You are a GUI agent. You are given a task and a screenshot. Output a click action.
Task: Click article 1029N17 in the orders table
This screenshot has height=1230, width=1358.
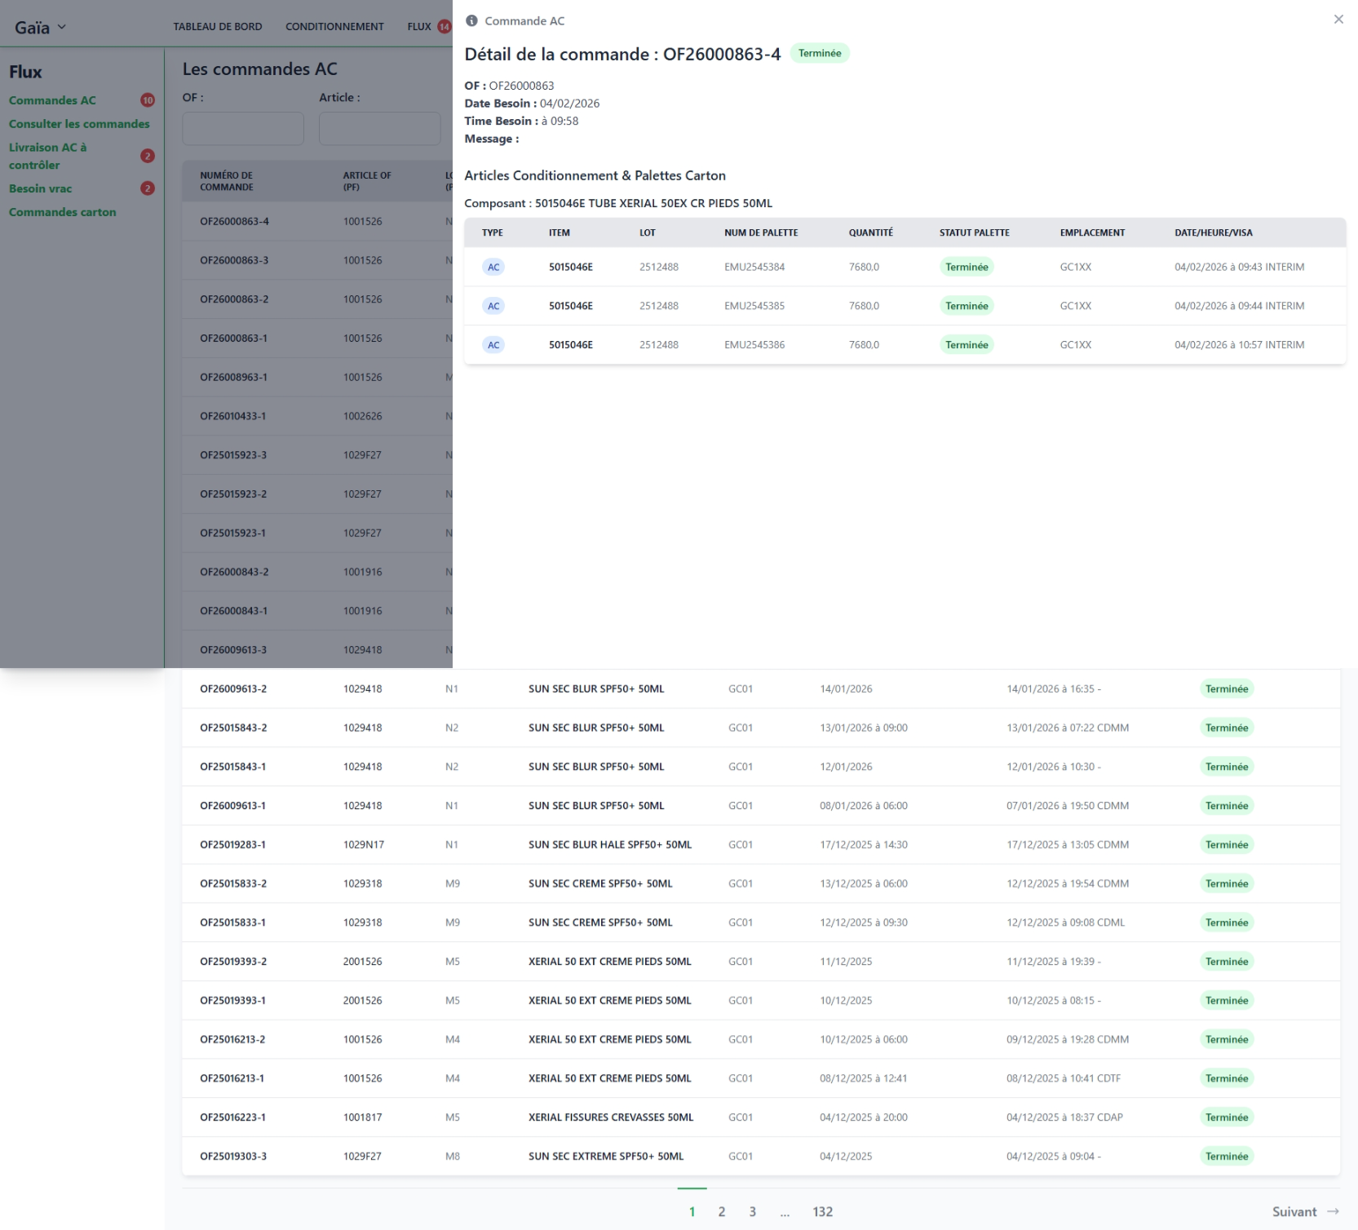[364, 845]
